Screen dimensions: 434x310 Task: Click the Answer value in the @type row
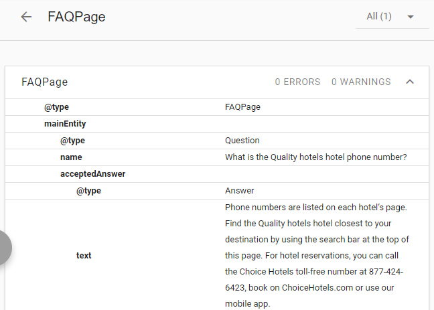[239, 191]
